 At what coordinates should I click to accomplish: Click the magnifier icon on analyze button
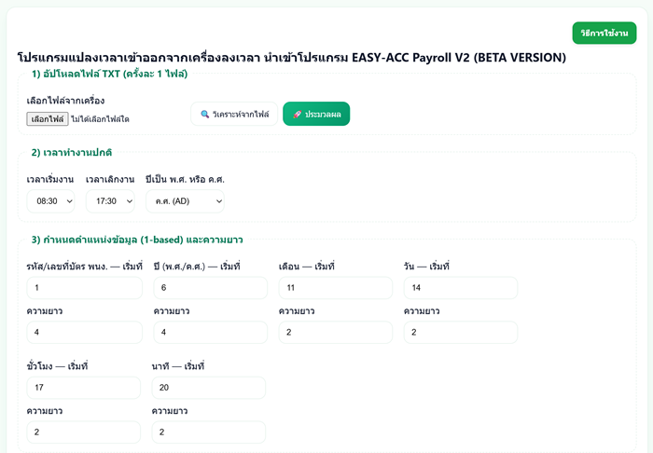tap(205, 114)
